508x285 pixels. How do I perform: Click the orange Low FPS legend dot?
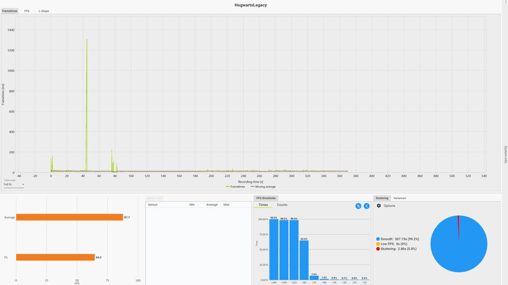click(x=378, y=244)
